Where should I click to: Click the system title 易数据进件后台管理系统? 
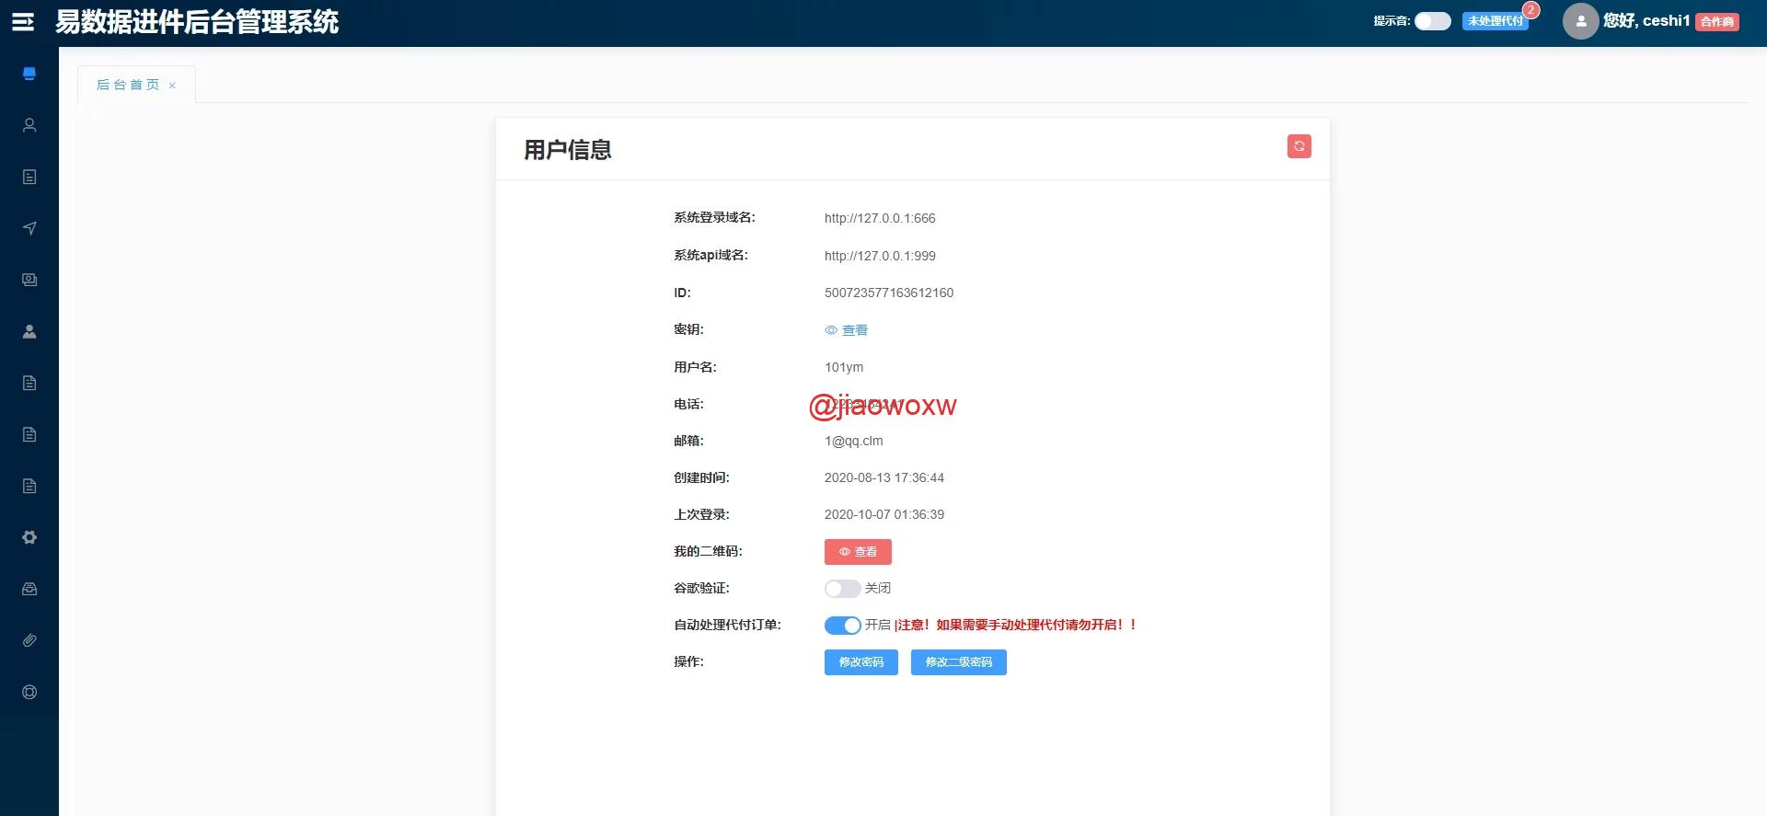coord(197,22)
